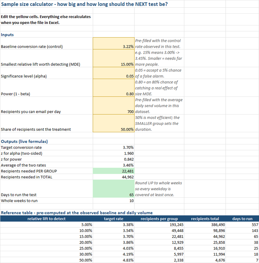Image resolution: width=259 pixels, height=263 pixels.
Task: Select the 4.03% target rate cell
Action: [x=114, y=248]
